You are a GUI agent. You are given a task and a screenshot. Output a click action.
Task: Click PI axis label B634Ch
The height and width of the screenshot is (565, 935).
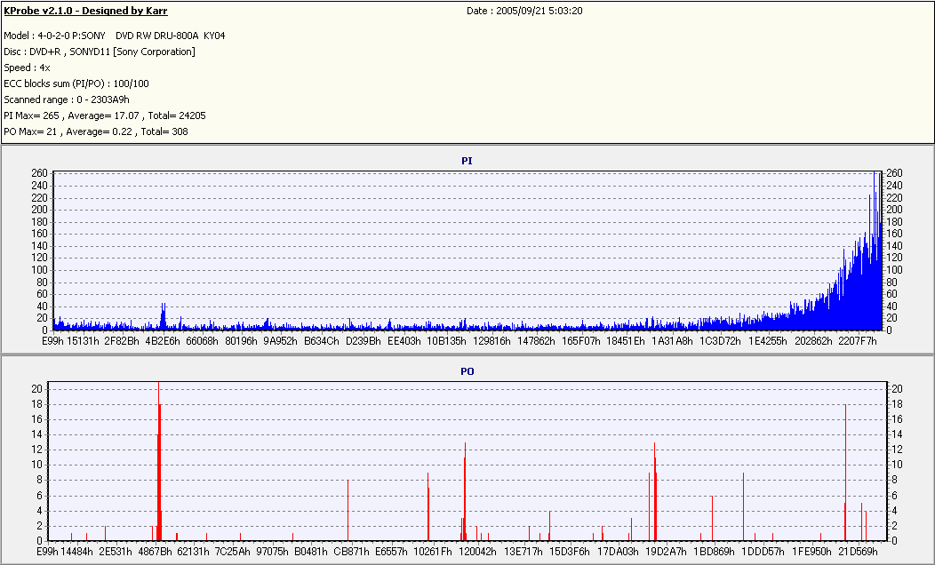(322, 341)
